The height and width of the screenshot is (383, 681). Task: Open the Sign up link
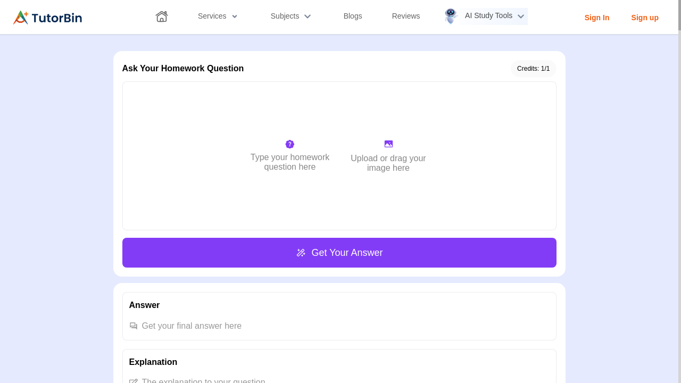click(645, 18)
